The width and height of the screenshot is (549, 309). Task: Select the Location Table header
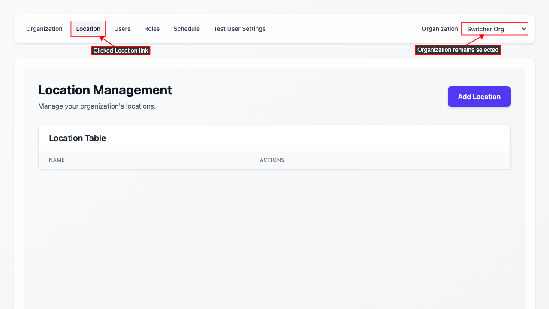click(77, 138)
